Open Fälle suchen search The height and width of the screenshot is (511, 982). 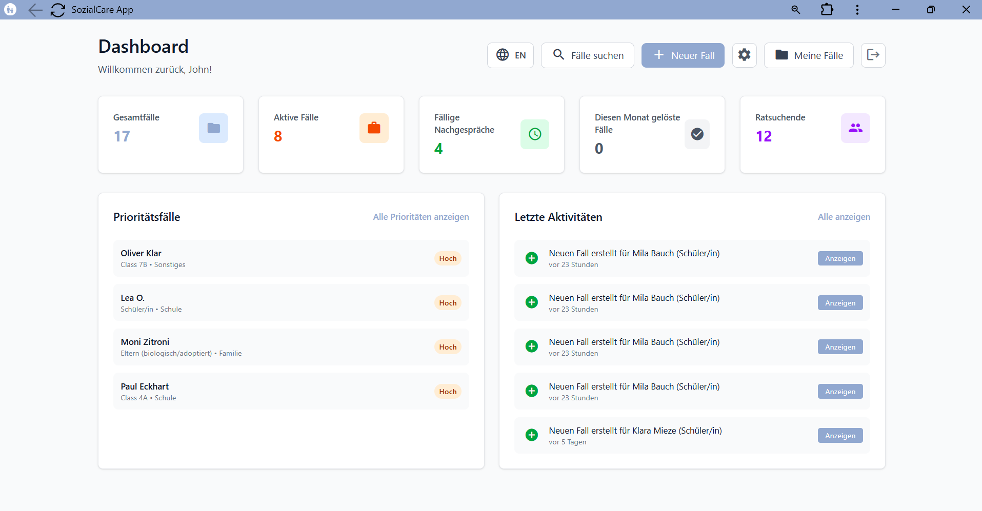(x=587, y=55)
